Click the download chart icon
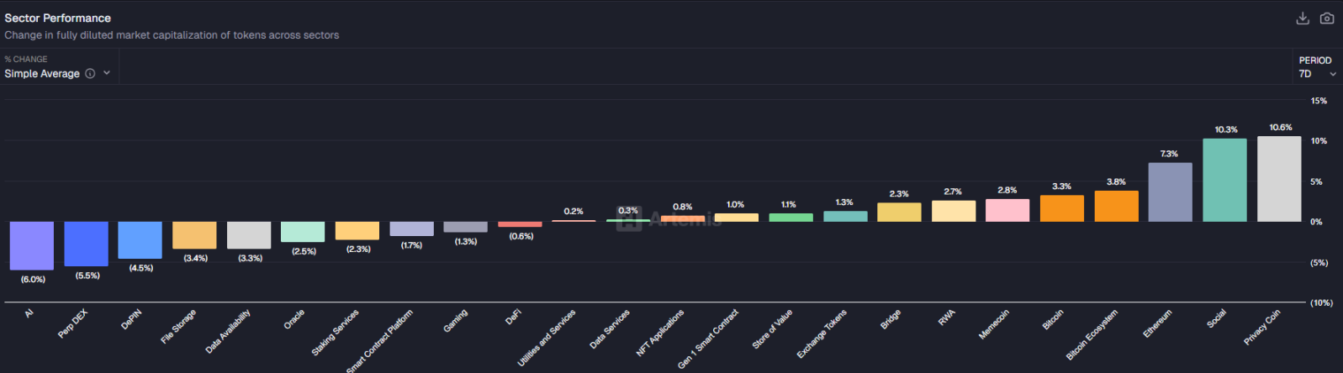 (1303, 18)
